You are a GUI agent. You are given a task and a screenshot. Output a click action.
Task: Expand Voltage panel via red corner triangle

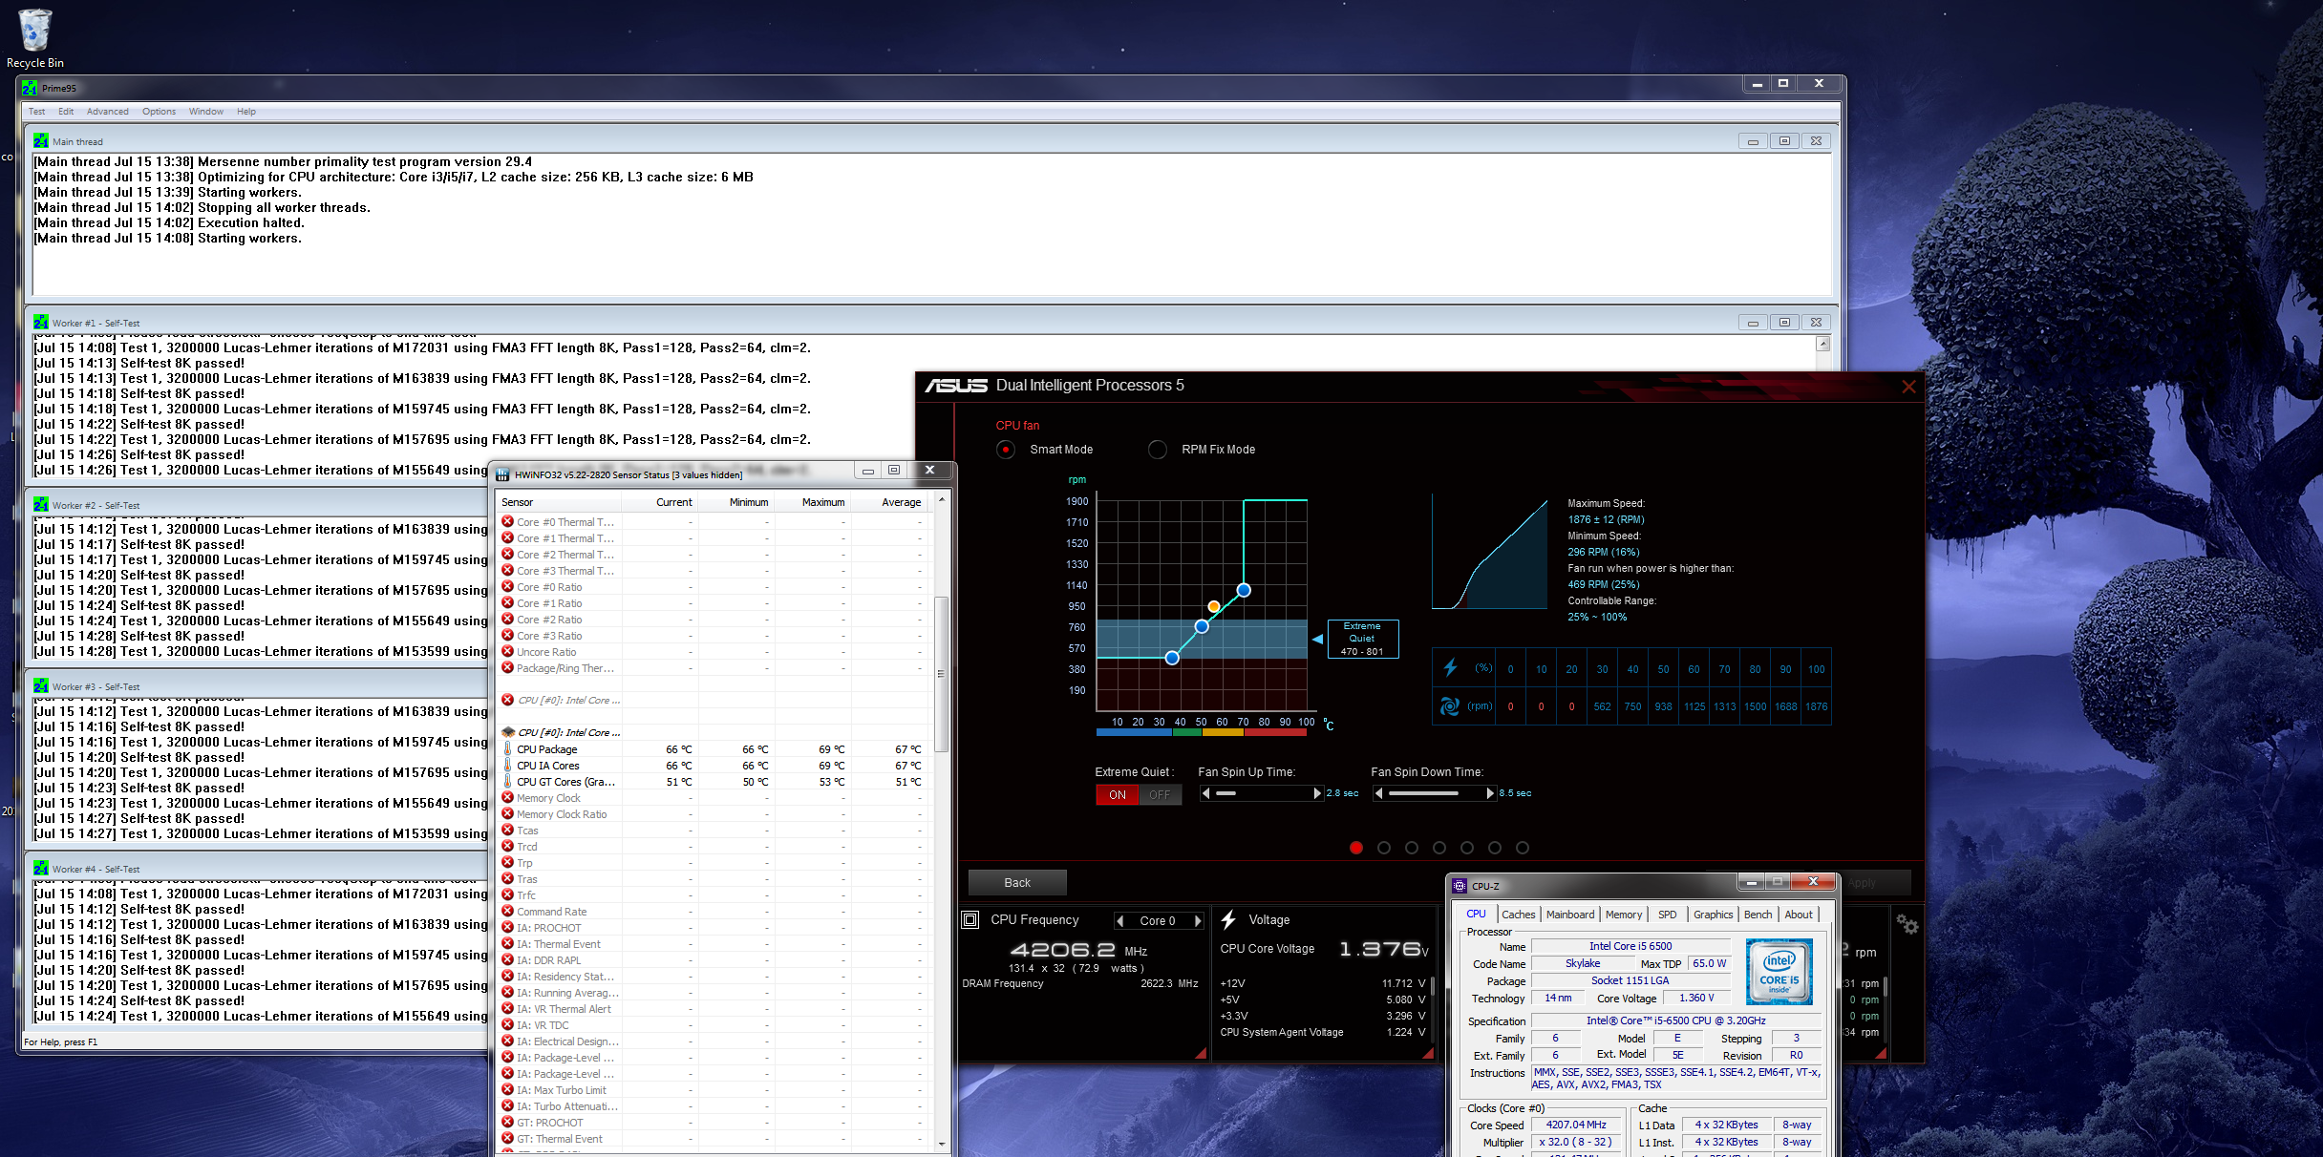pyautogui.click(x=1428, y=1053)
